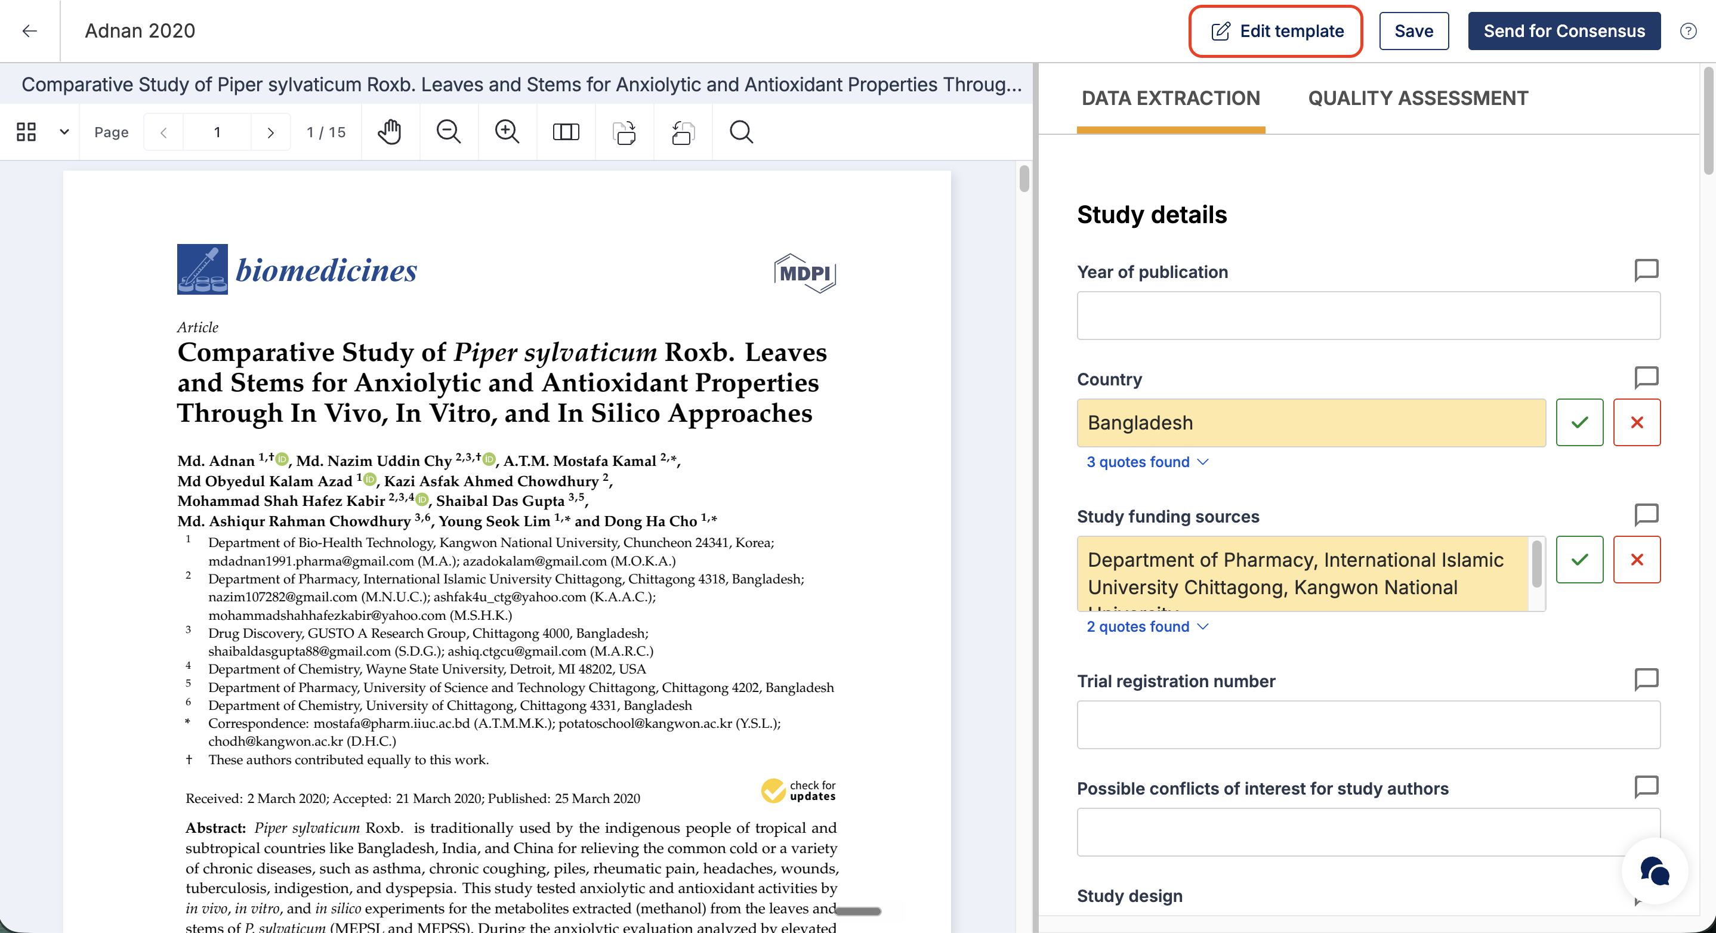The width and height of the screenshot is (1716, 933).
Task: Rotate the document clockwise
Action: click(x=624, y=132)
